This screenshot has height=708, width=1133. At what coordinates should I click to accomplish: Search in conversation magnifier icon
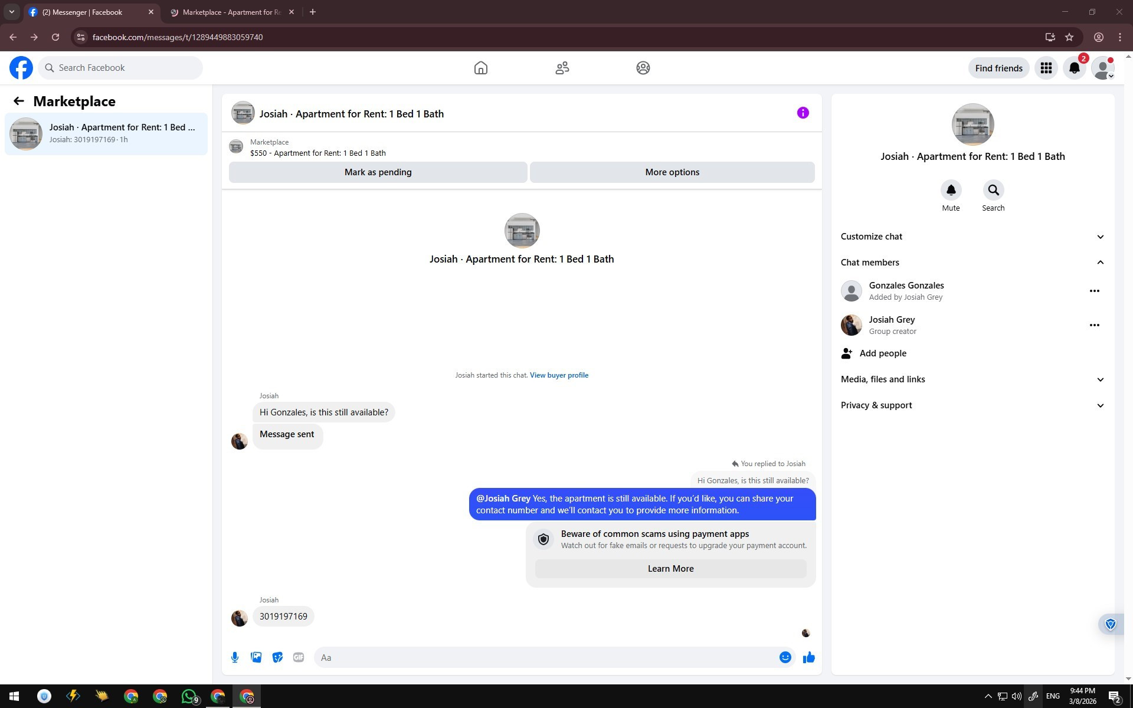click(x=993, y=190)
